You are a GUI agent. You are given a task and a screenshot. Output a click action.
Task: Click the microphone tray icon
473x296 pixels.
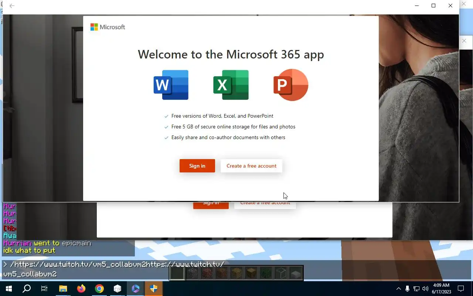[407, 289]
